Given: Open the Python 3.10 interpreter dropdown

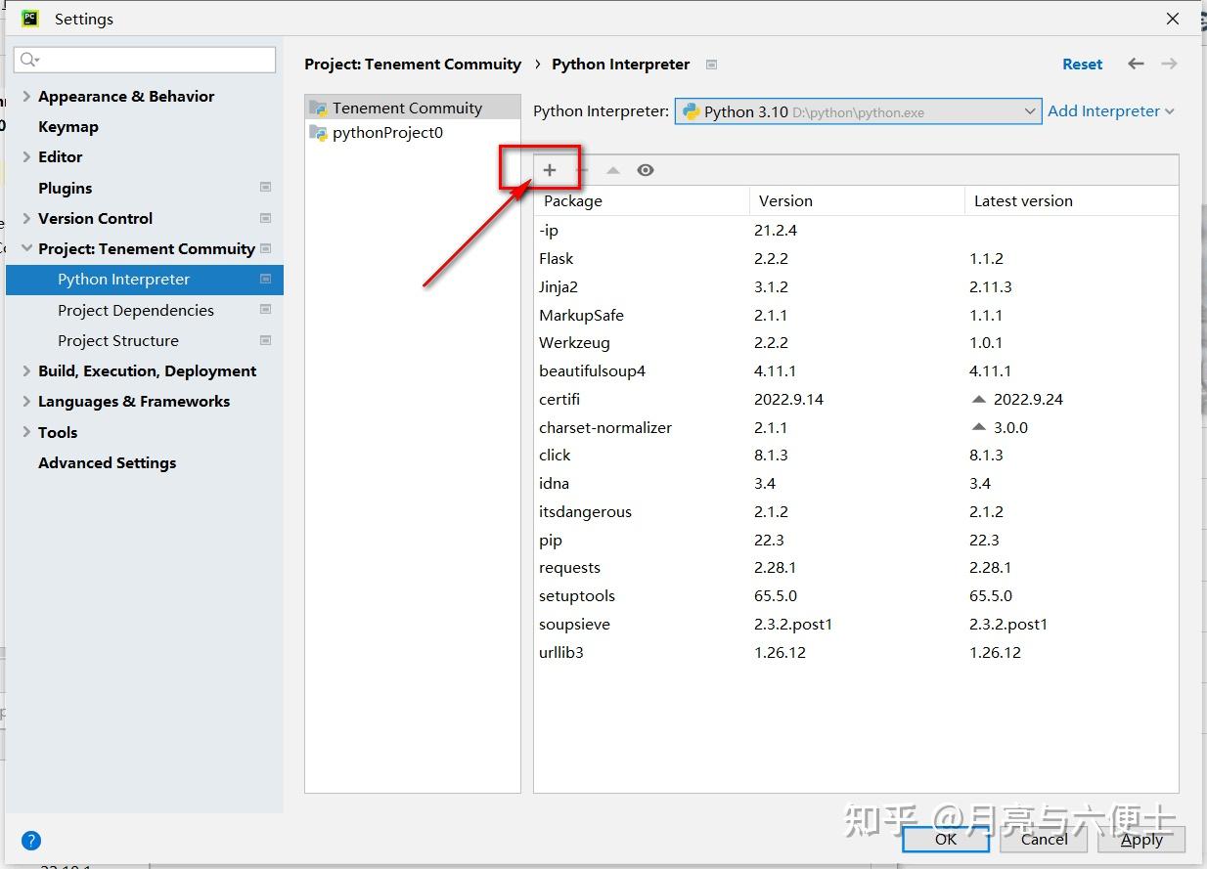Looking at the screenshot, I should tap(1029, 110).
